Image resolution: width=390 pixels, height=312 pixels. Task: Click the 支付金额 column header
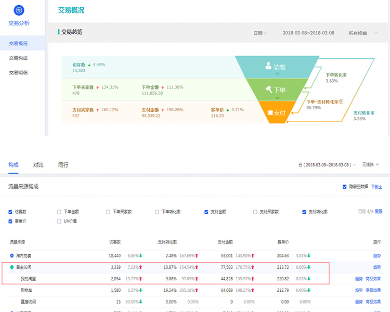(x=225, y=242)
